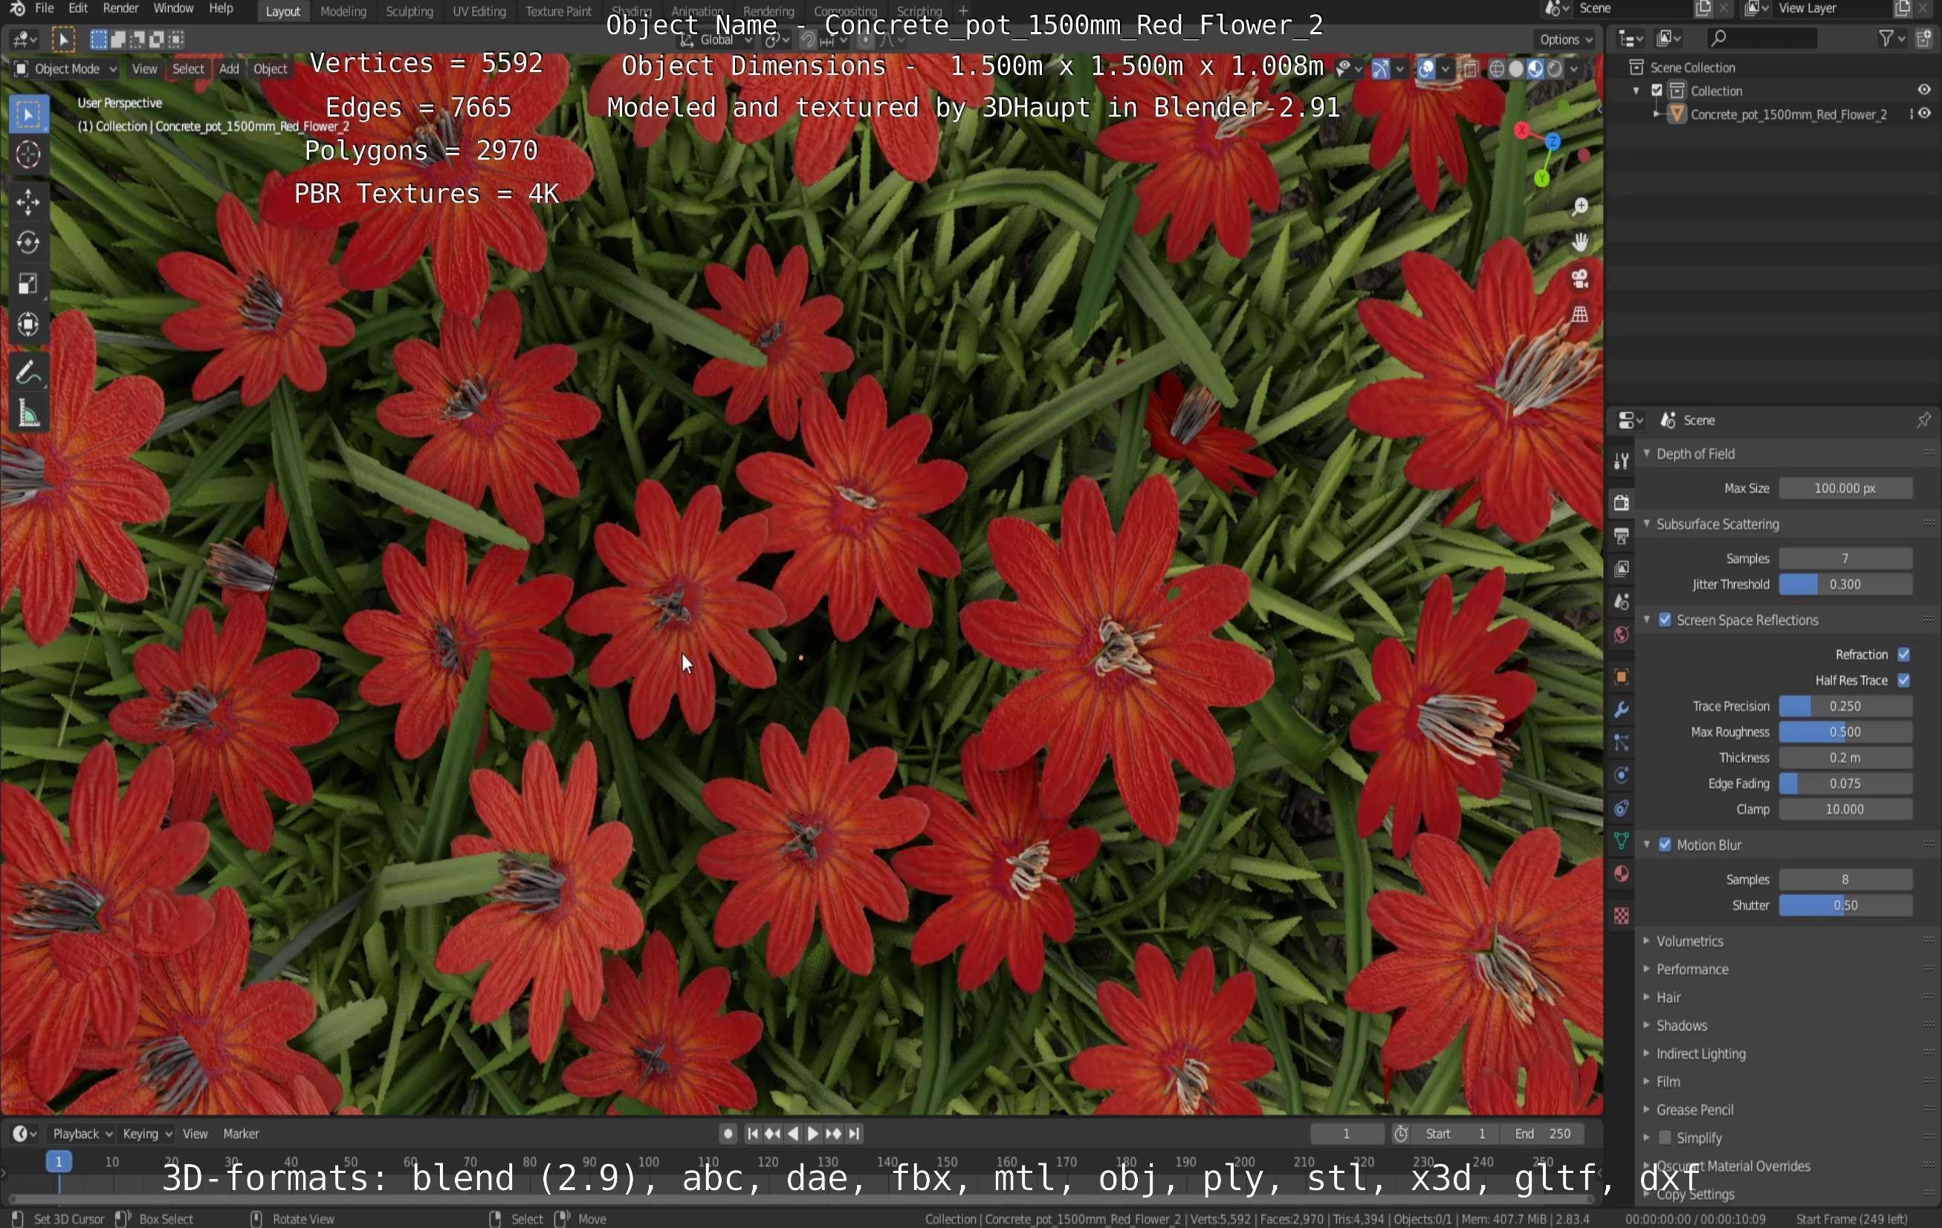Open the viewport Add menu
The image size is (1942, 1228).
click(x=229, y=69)
